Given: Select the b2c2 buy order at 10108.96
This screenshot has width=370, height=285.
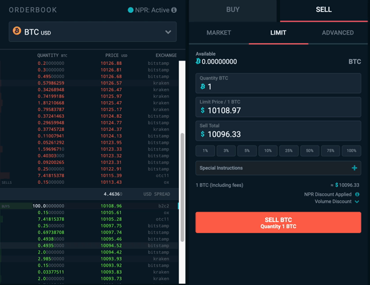Looking at the screenshot, I should pyautogui.click(x=89, y=206).
